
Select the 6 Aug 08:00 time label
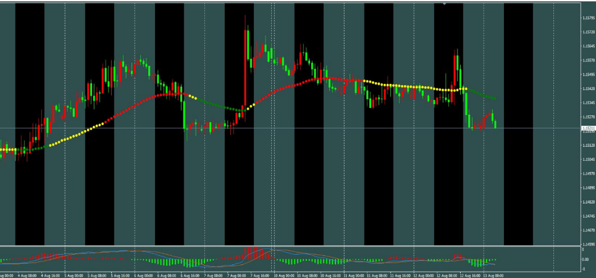[x=167, y=276]
